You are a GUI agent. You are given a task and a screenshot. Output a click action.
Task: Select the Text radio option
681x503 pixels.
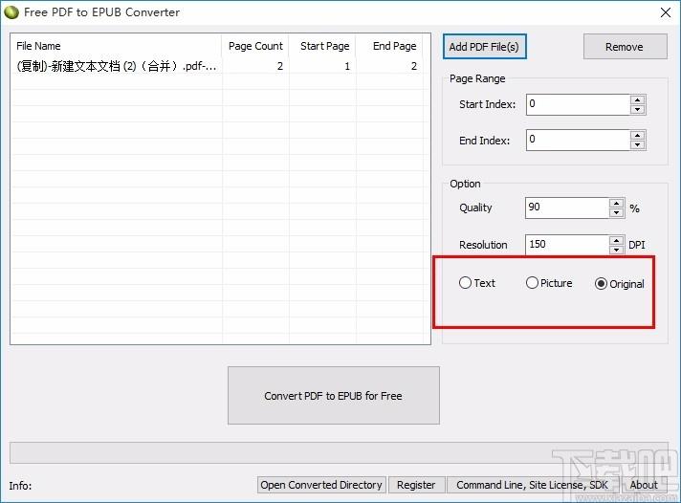[466, 283]
